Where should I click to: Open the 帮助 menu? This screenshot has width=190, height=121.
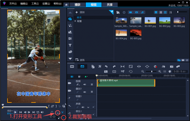pos(58,4)
